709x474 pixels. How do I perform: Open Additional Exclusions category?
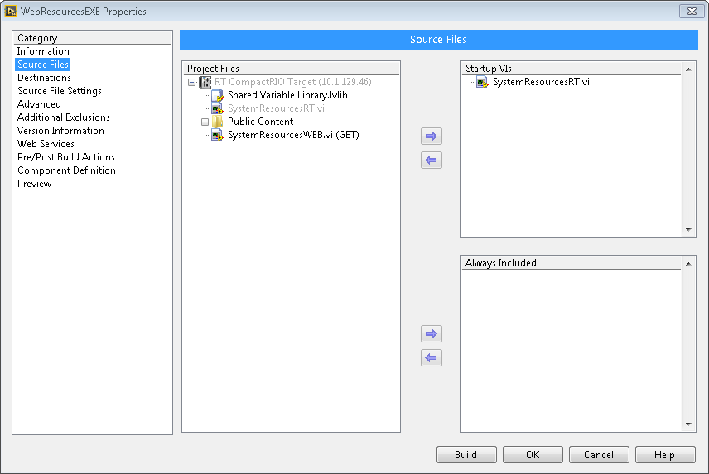point(64,117)
